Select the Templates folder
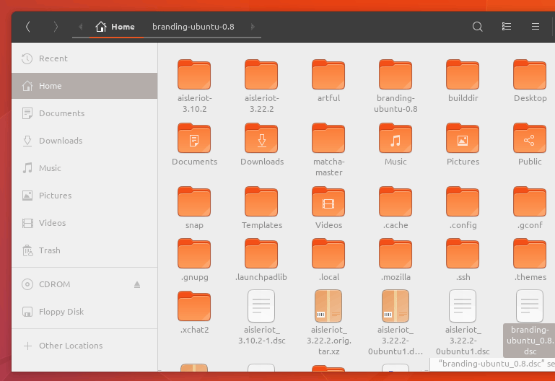 click(261, 208)
